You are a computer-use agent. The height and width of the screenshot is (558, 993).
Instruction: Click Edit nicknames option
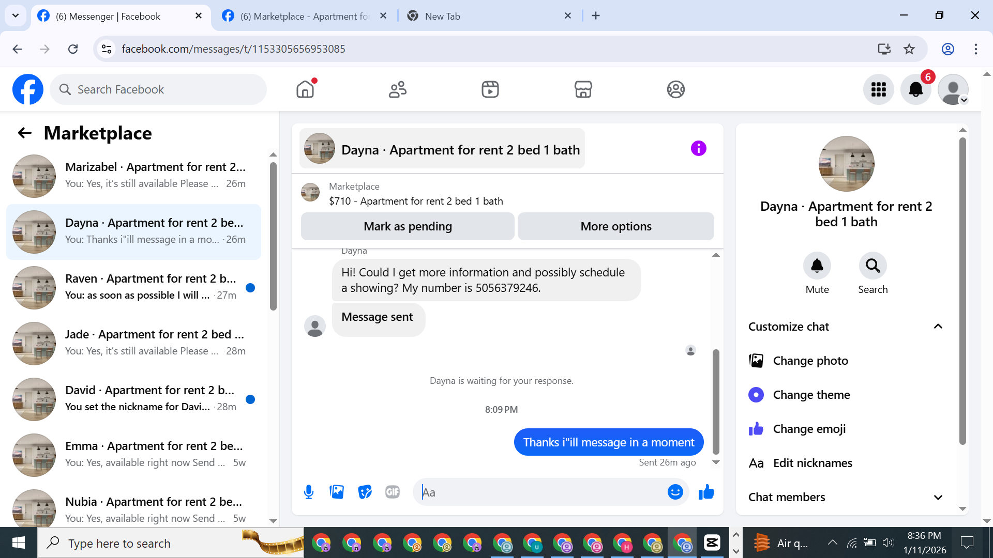[x=847, y=463]
